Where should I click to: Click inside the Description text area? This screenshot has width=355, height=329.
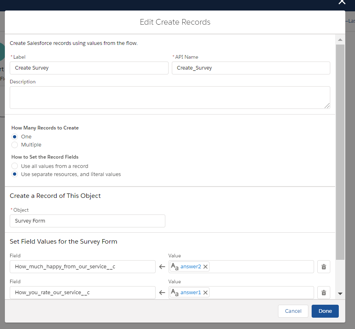tap(170, 98)
